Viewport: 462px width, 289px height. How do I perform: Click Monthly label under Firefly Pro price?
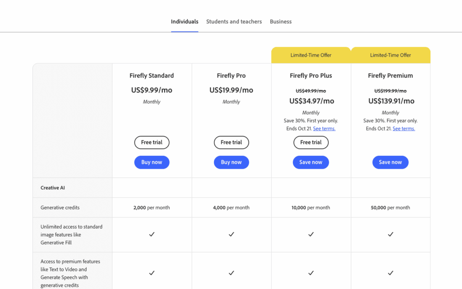point(231,102)
